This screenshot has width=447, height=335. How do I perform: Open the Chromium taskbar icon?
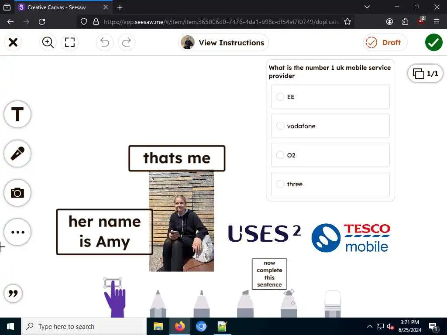[201, 326]
